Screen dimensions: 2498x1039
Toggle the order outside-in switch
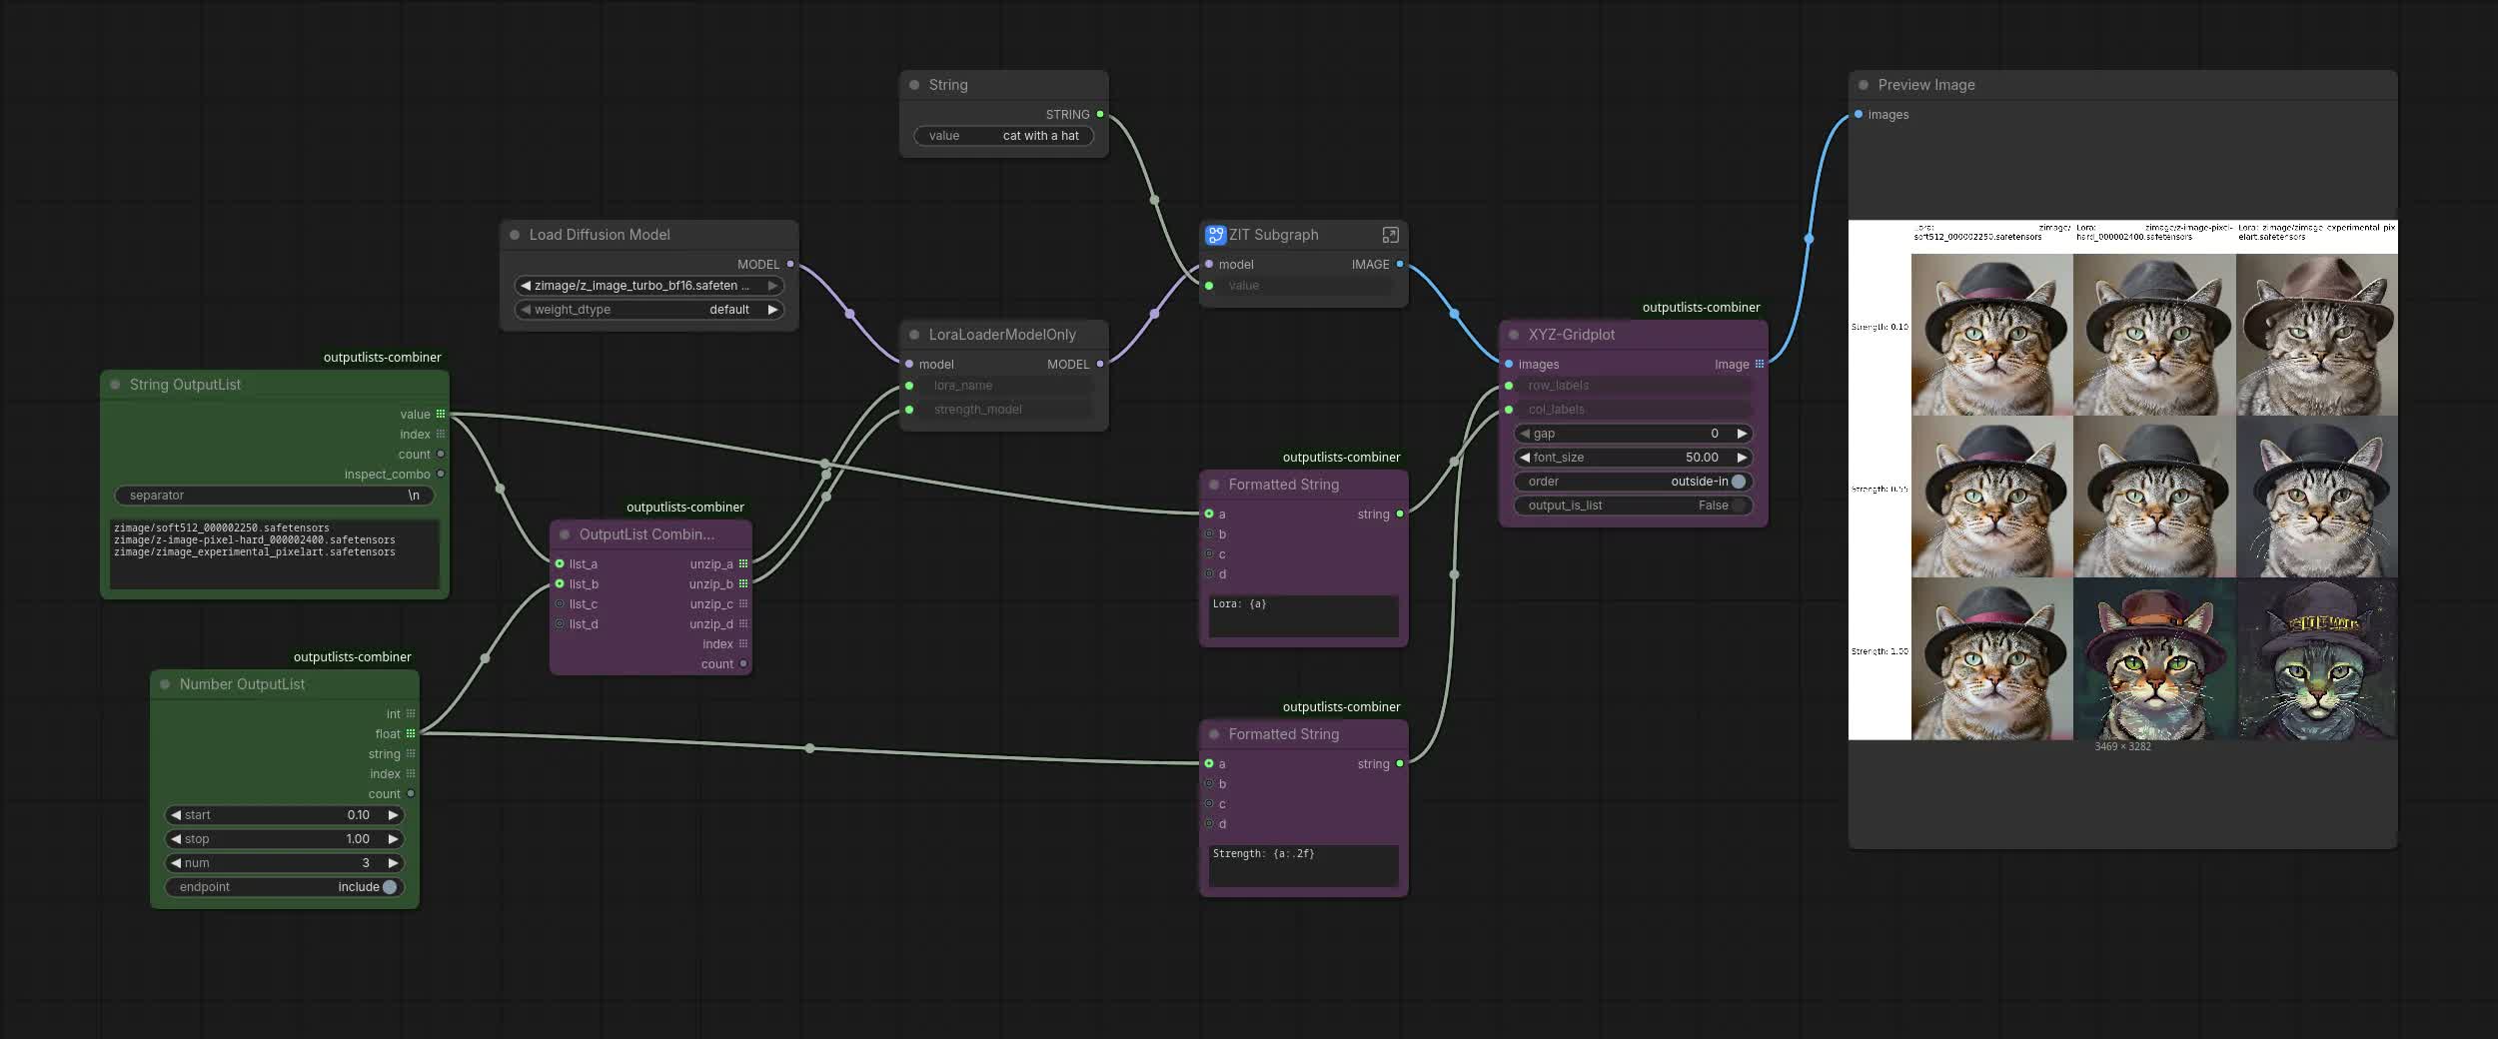tap(1739, 482)
